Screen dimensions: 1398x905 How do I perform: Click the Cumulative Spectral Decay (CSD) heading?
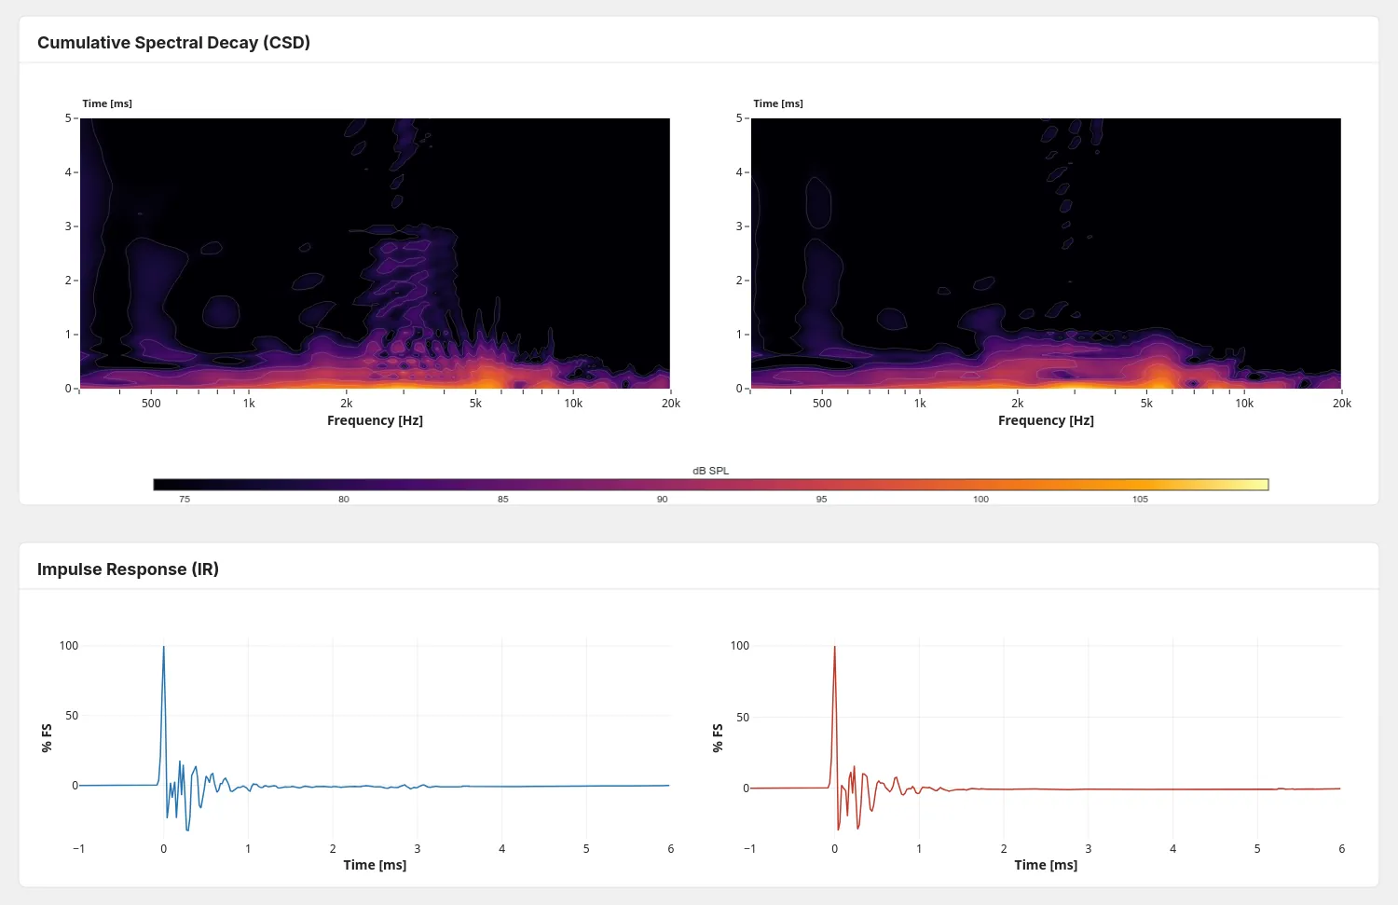pos(173,43)
